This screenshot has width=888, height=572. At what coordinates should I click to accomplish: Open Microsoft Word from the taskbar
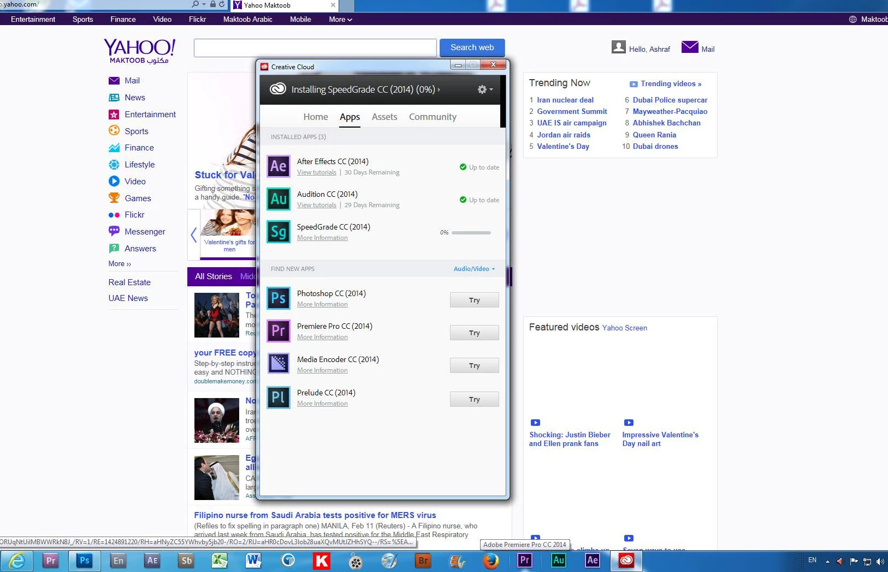[x=254, y=561]
